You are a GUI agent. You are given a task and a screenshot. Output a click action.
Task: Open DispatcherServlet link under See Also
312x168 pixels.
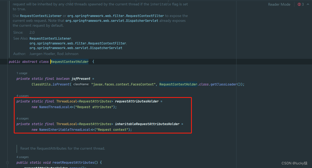[x=76, y=48]
